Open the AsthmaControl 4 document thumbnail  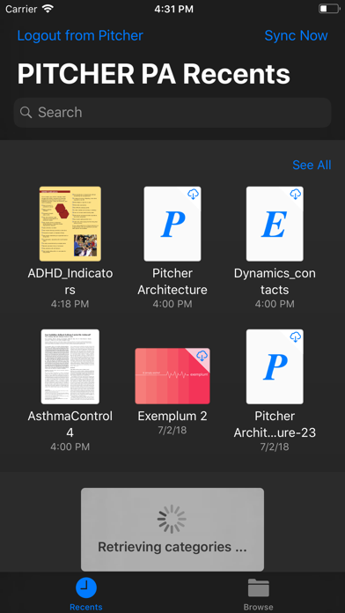(x=70, y=366)
